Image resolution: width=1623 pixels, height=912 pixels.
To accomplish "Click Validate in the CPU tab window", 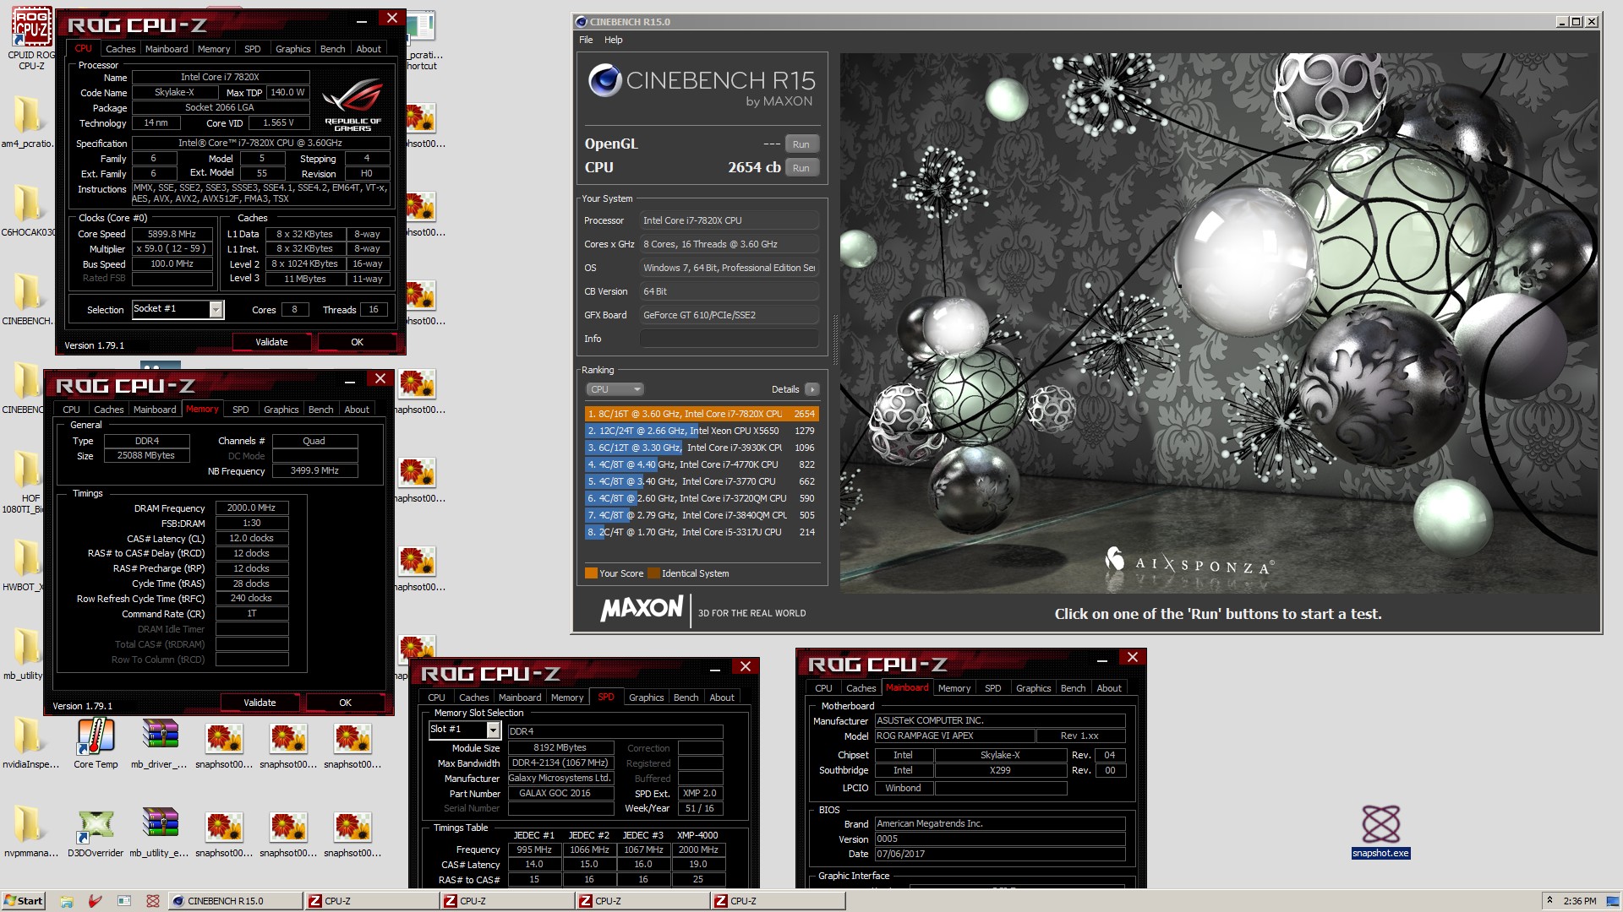I will pos(271,342).
